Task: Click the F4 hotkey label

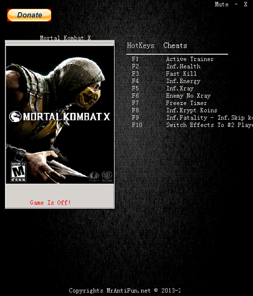Action: pos(135,81)
